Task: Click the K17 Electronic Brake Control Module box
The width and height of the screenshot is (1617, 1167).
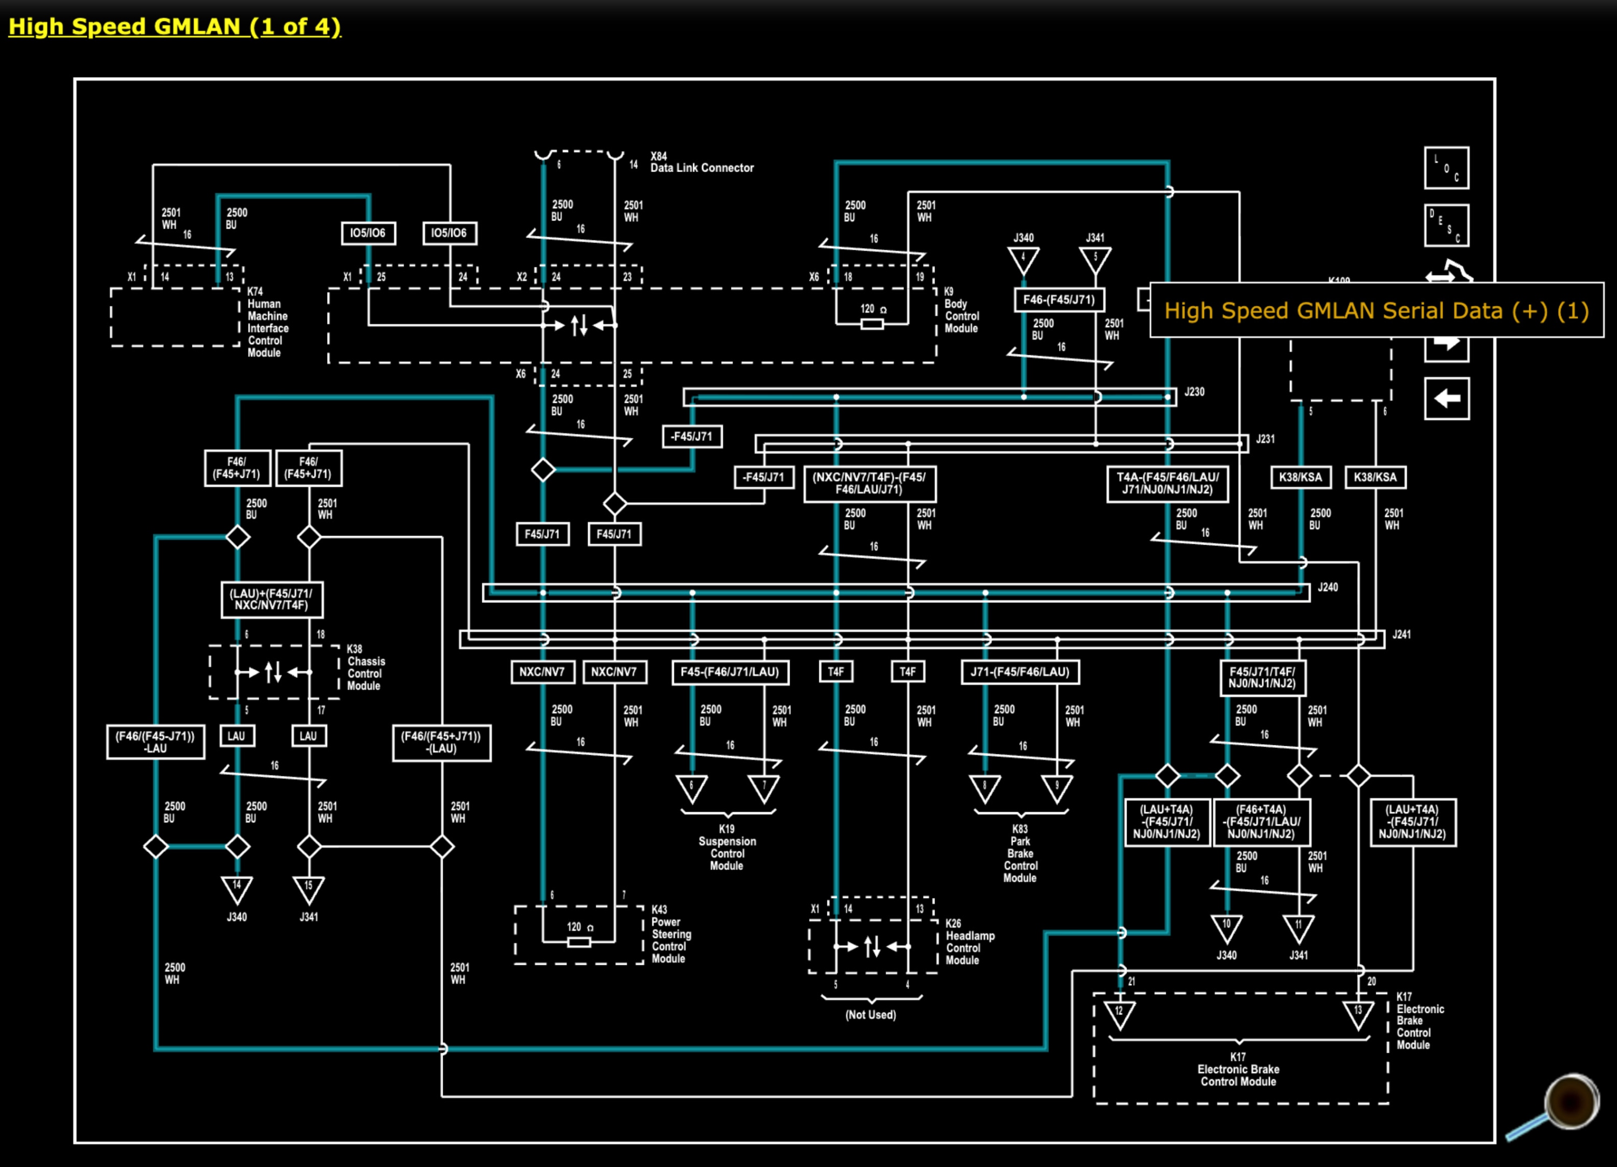Action: click(x=1240, y=1048)
